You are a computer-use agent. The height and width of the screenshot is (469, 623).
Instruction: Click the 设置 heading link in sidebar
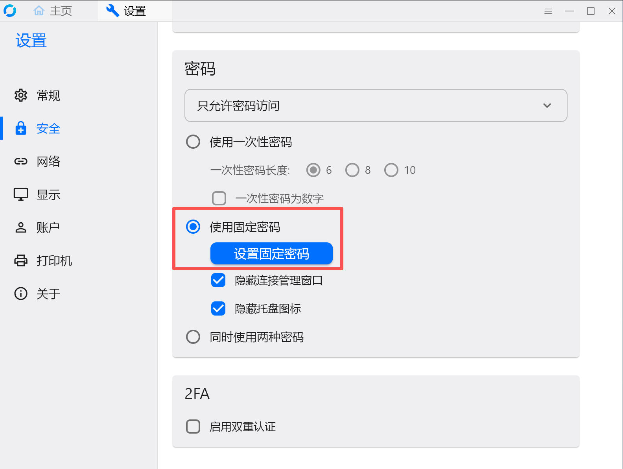click(31, 40)
